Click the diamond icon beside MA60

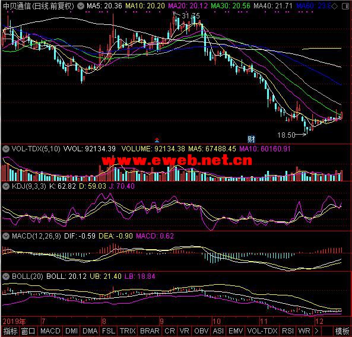click(x=335, y=7)
